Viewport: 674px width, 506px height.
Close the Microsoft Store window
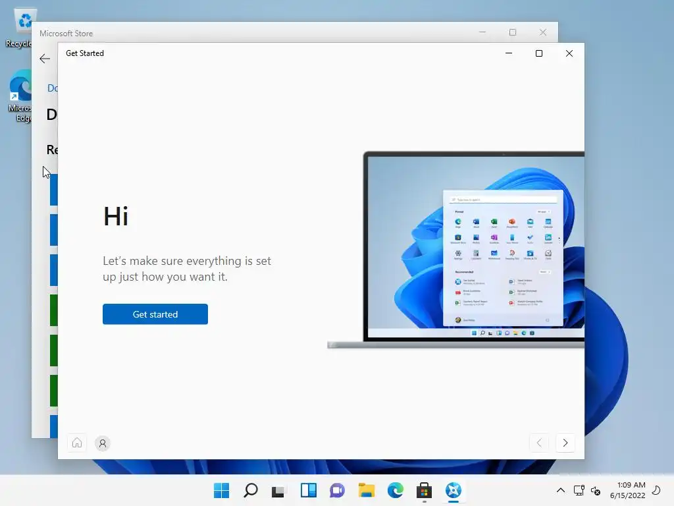click(543, 32)
